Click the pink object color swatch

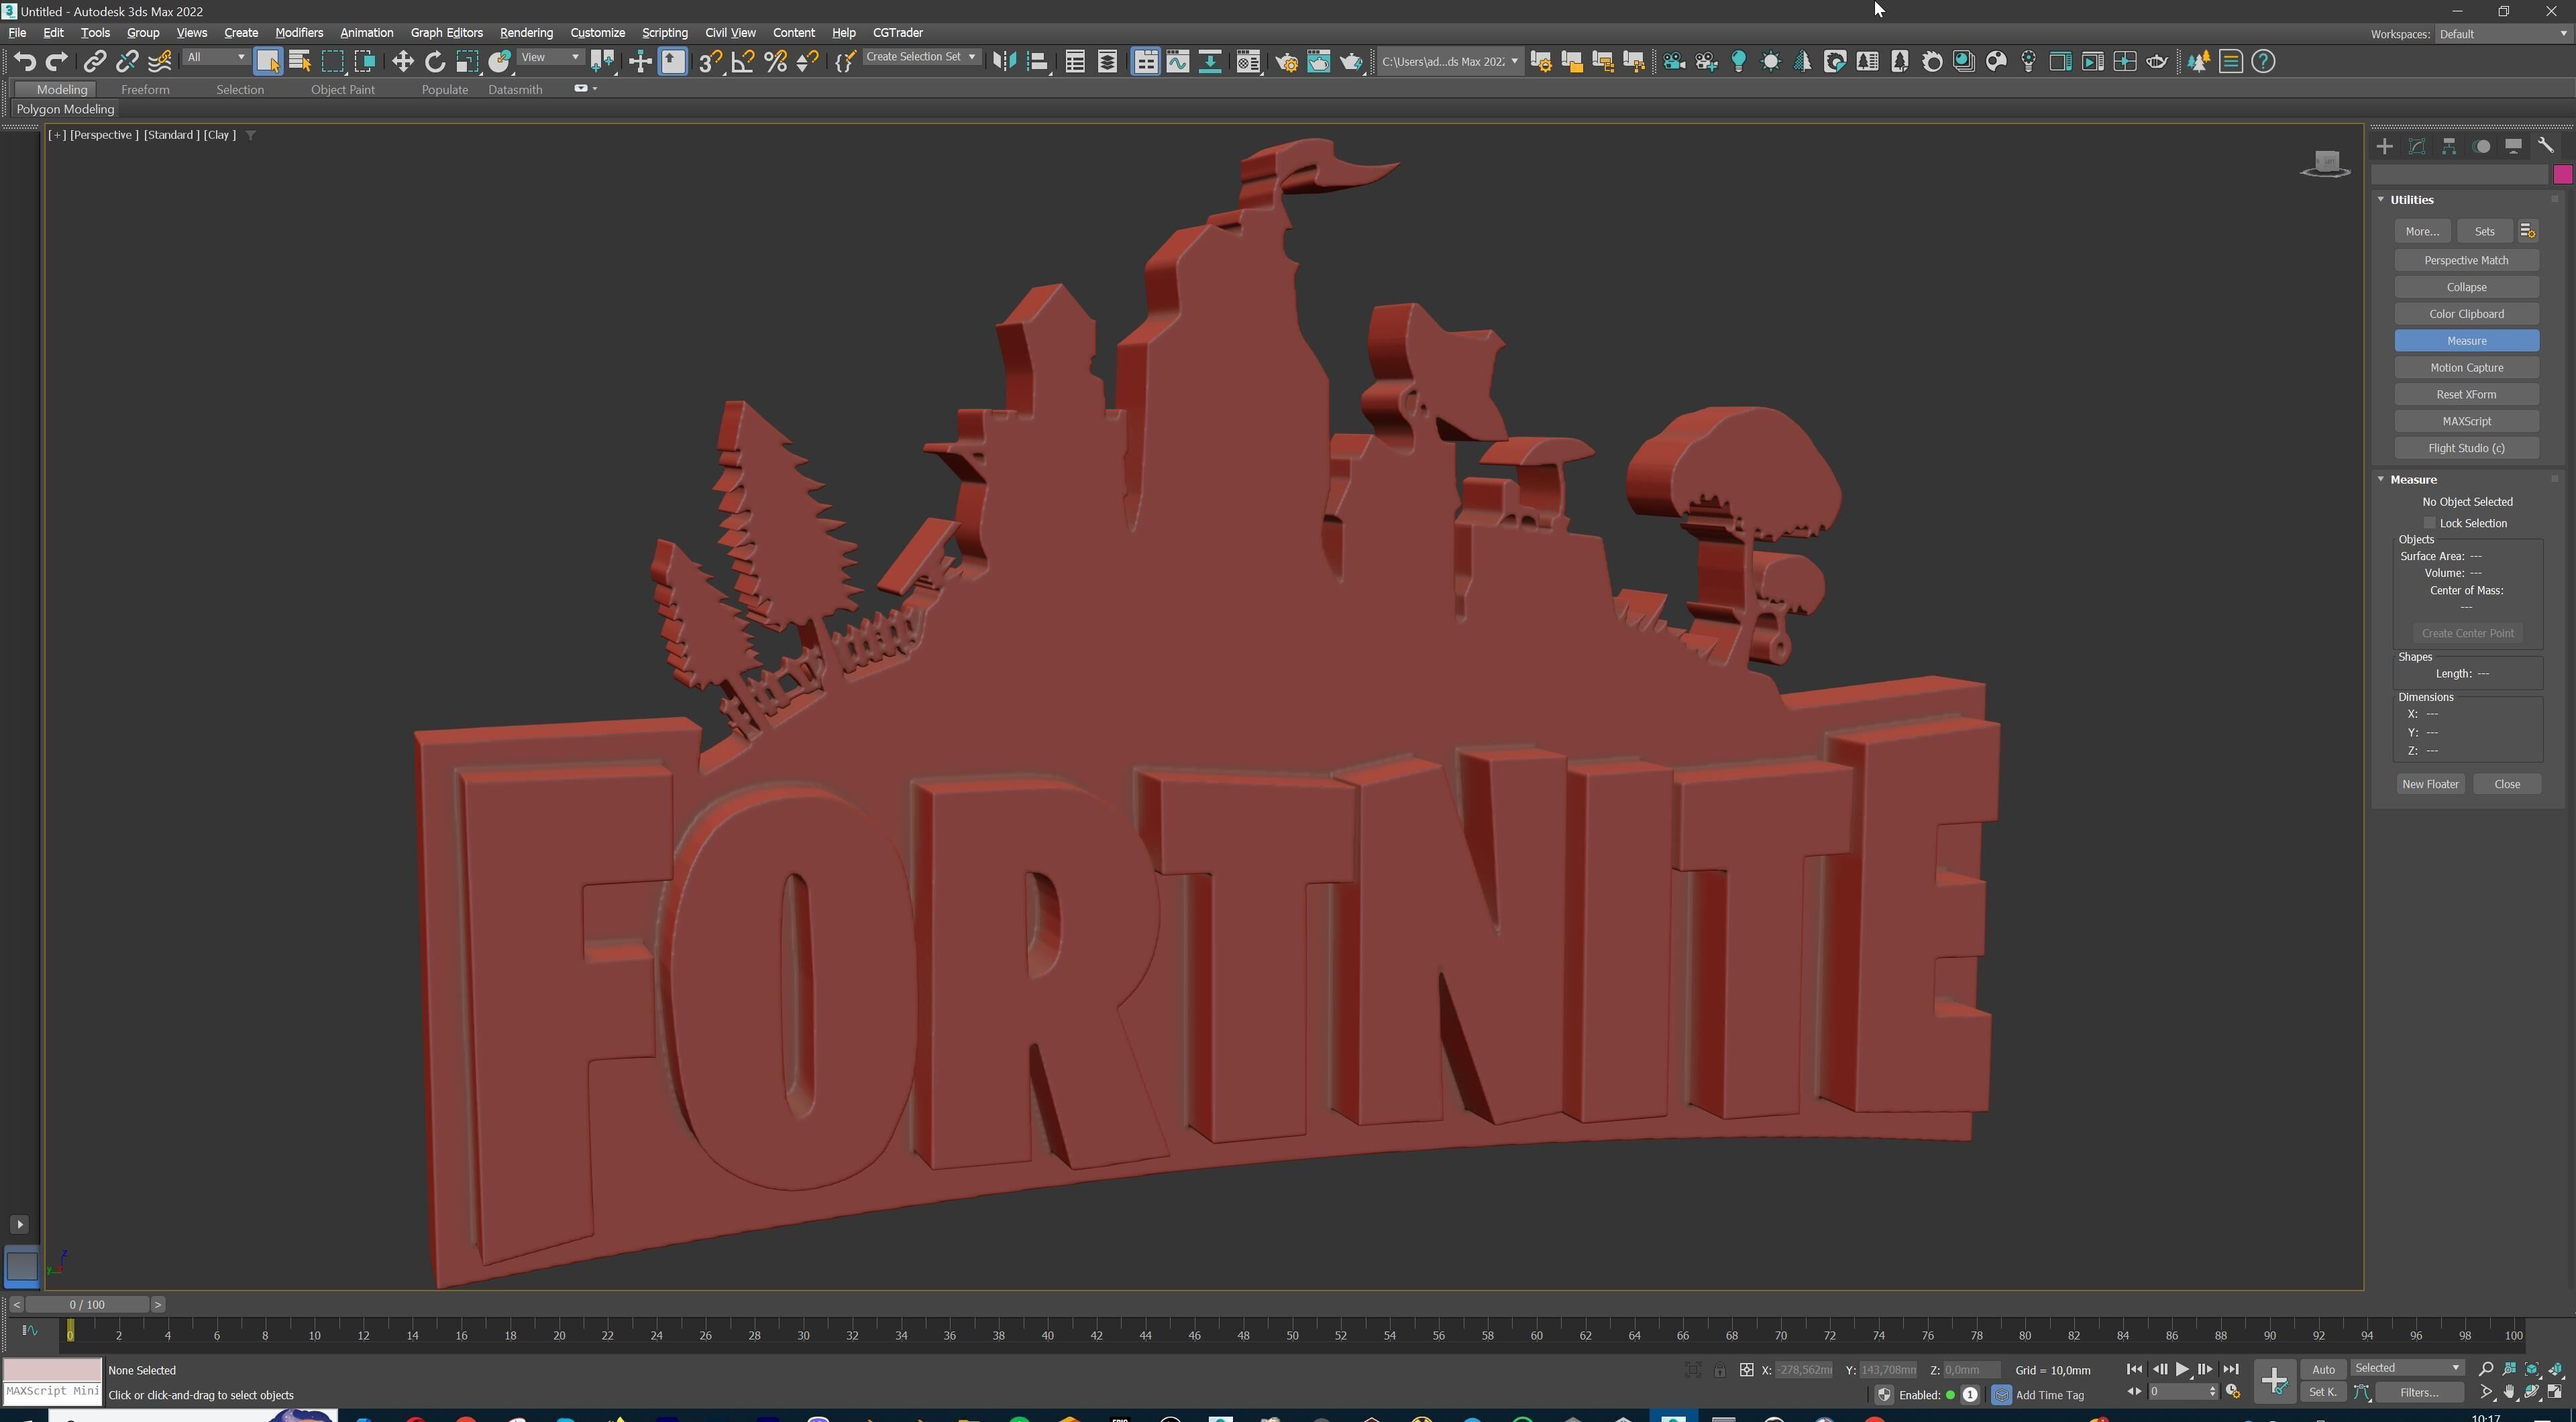click(x=2562, y=175)
